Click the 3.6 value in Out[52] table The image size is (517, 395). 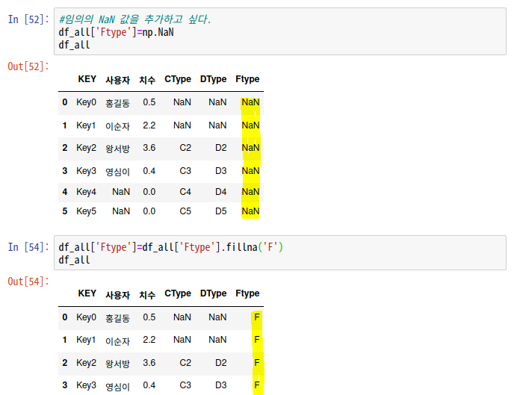[149, 148]
